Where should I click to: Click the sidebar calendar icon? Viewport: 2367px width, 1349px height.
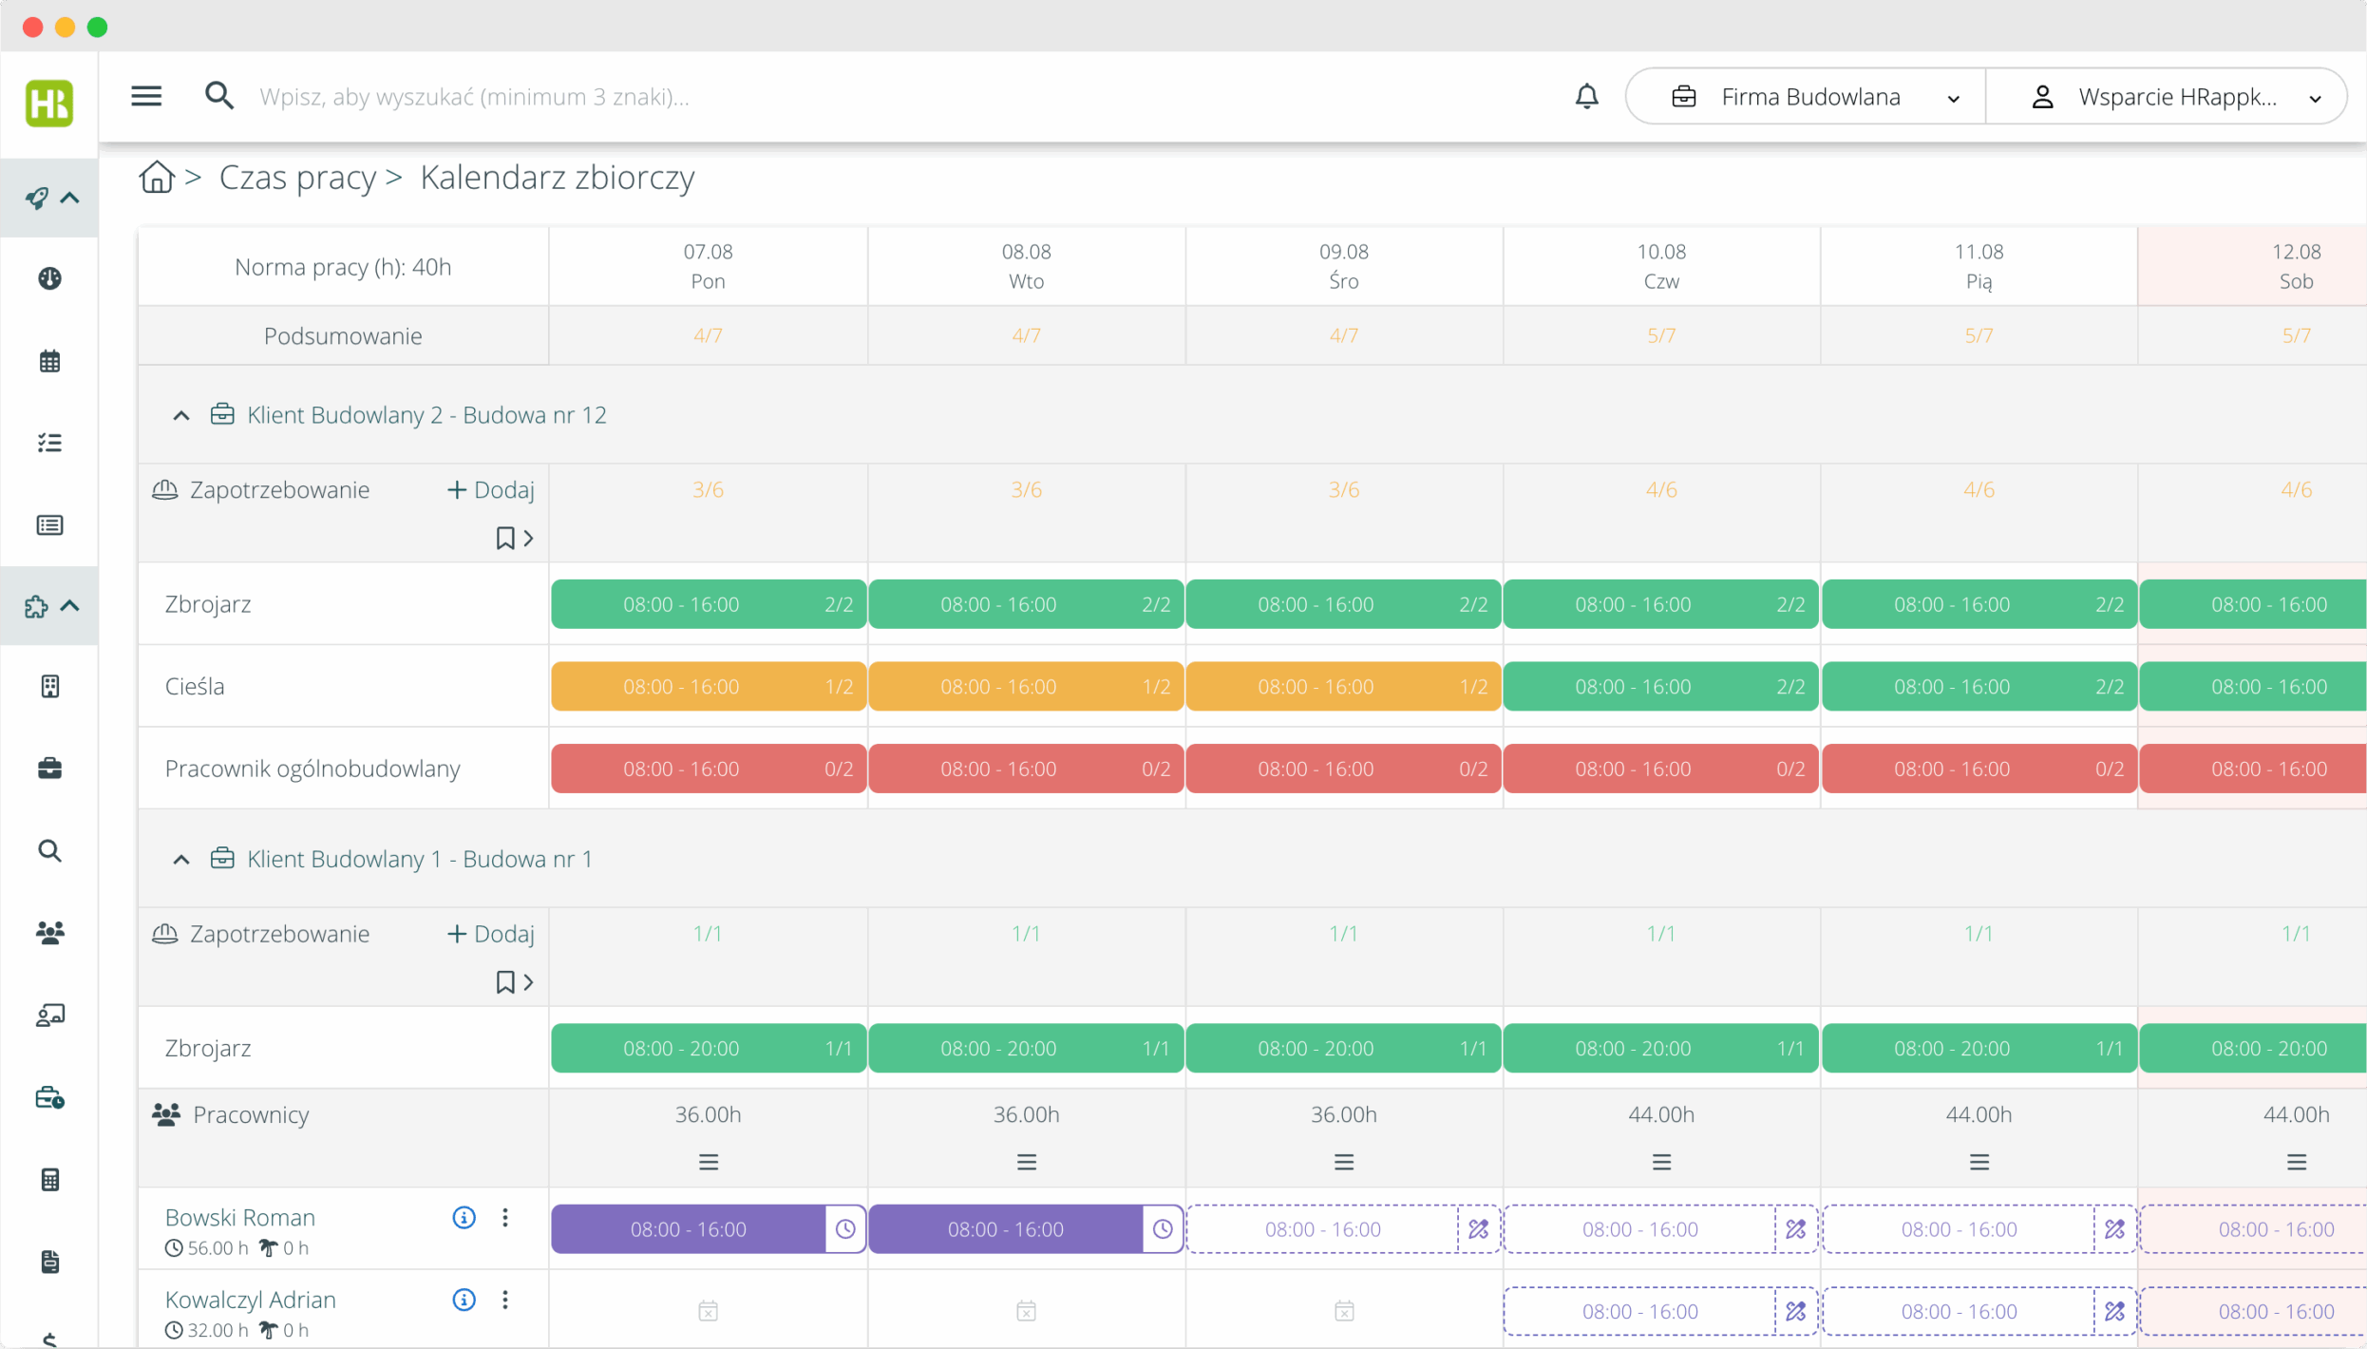[x=49, y=361]
